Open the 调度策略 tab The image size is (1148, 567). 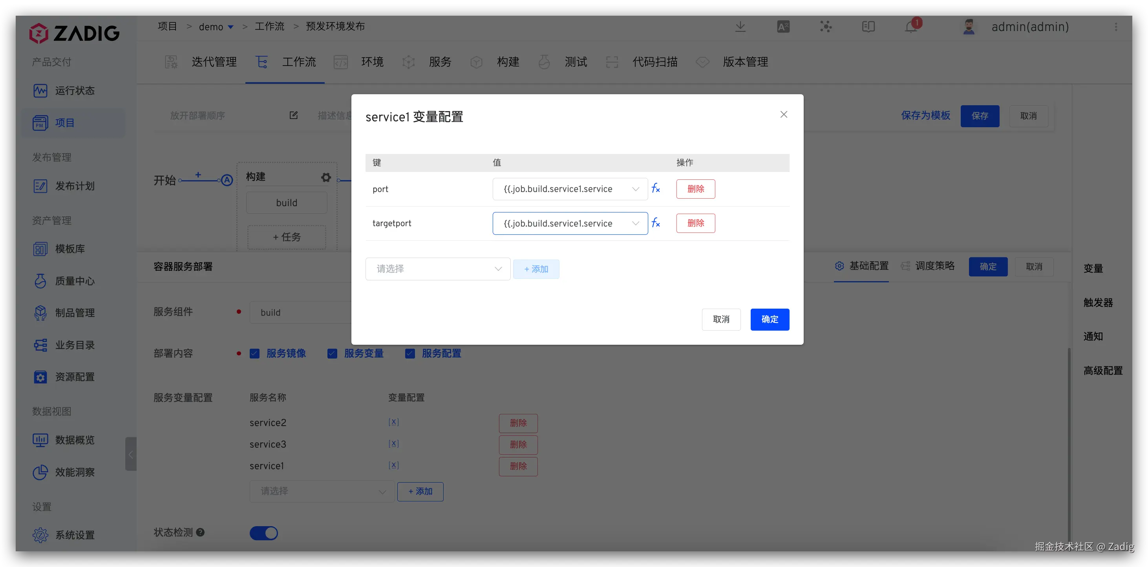(934, 266)
